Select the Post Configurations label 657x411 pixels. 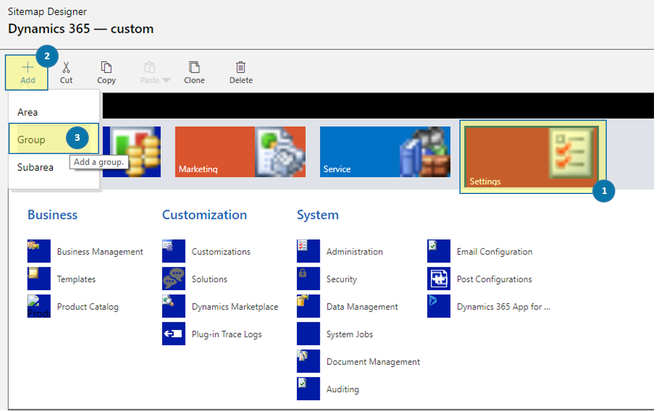coord(494,279)
